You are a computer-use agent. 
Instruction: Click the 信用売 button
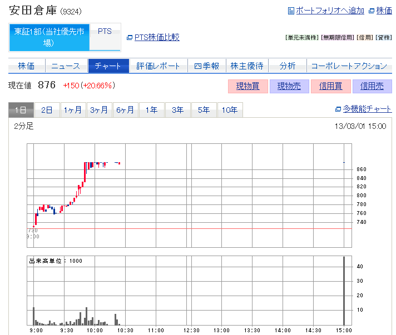point(372,86)
